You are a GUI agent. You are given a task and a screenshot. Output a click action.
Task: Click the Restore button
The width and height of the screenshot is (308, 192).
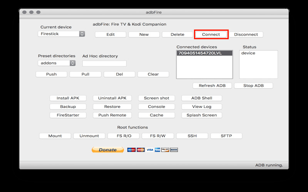click(112, 107)
